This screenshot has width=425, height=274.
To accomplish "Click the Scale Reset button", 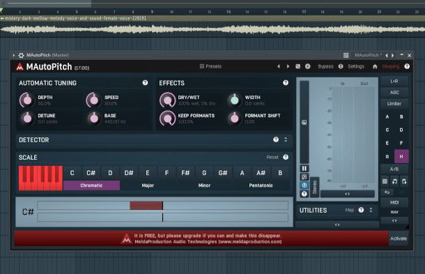I will tap(272, 158).
